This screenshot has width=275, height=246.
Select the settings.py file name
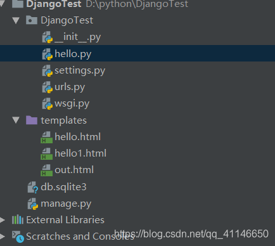click(80, 70)
